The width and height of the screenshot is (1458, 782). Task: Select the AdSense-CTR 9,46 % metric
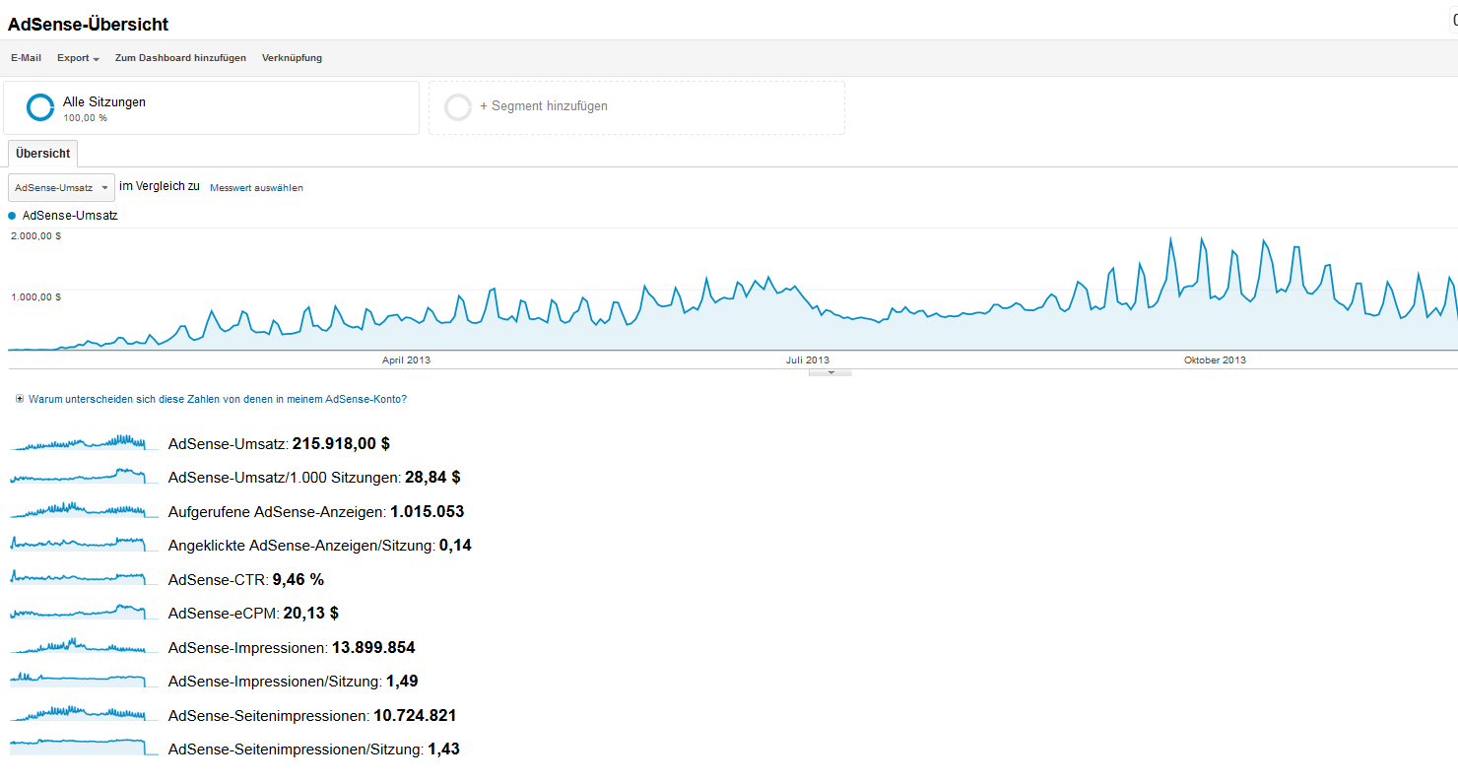point(246,580)
